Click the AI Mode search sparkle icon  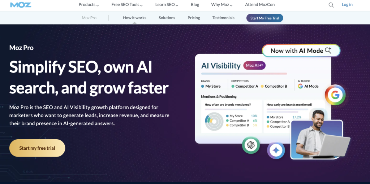pyautogui.click(x=328, y=51)
